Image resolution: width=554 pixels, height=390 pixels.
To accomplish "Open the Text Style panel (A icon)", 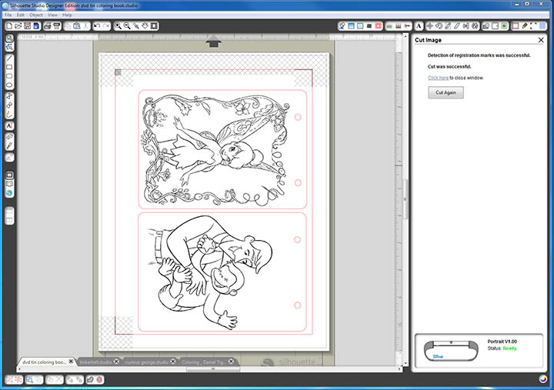I will 419,26.
